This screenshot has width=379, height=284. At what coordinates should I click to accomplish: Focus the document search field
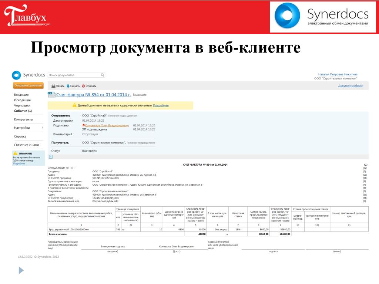pyautogui.click(x=76, y=75)
